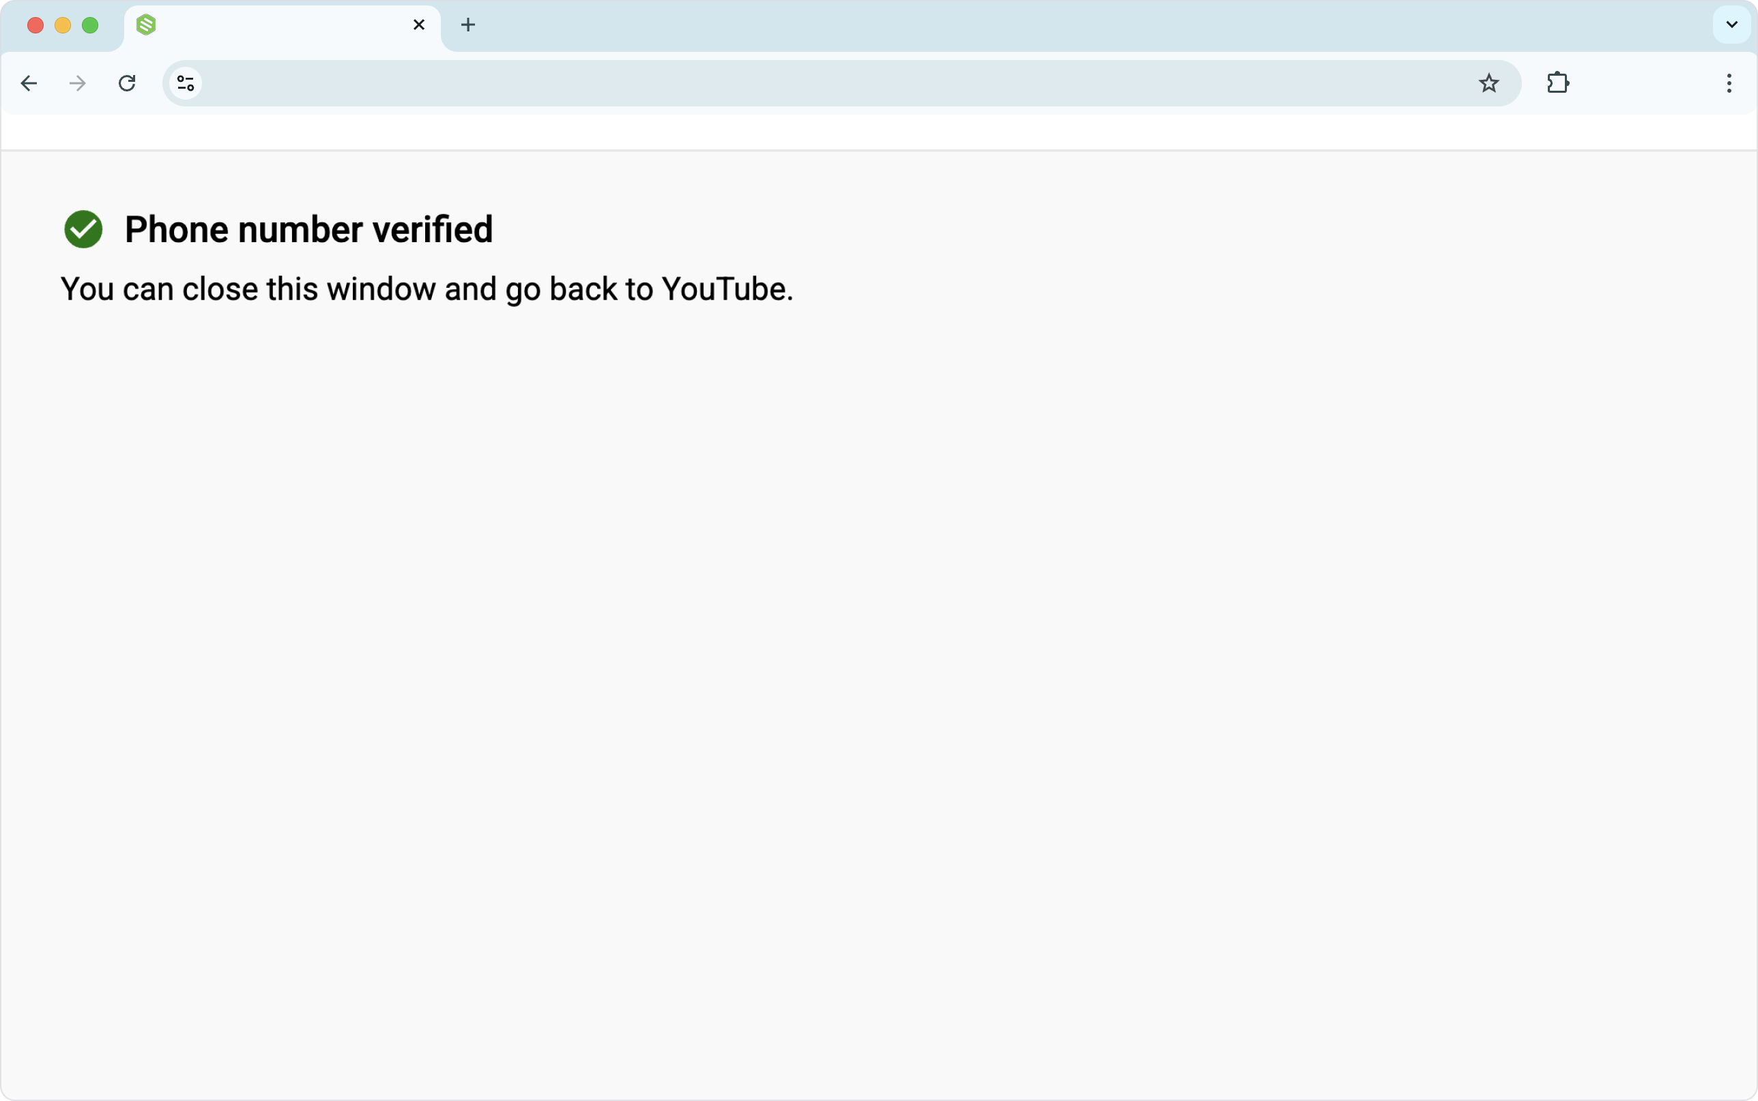
Task: Expand the tab search chevron
Action: (1732, 25)
